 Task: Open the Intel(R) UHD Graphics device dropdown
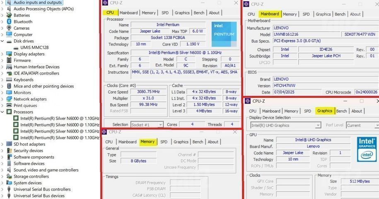pyautogui.click(x=318, y=125)
